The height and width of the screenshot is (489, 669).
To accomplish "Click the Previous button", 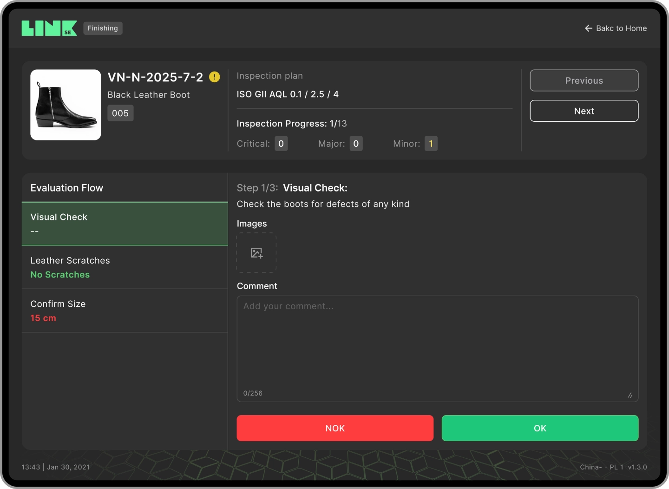I will 584,80.
